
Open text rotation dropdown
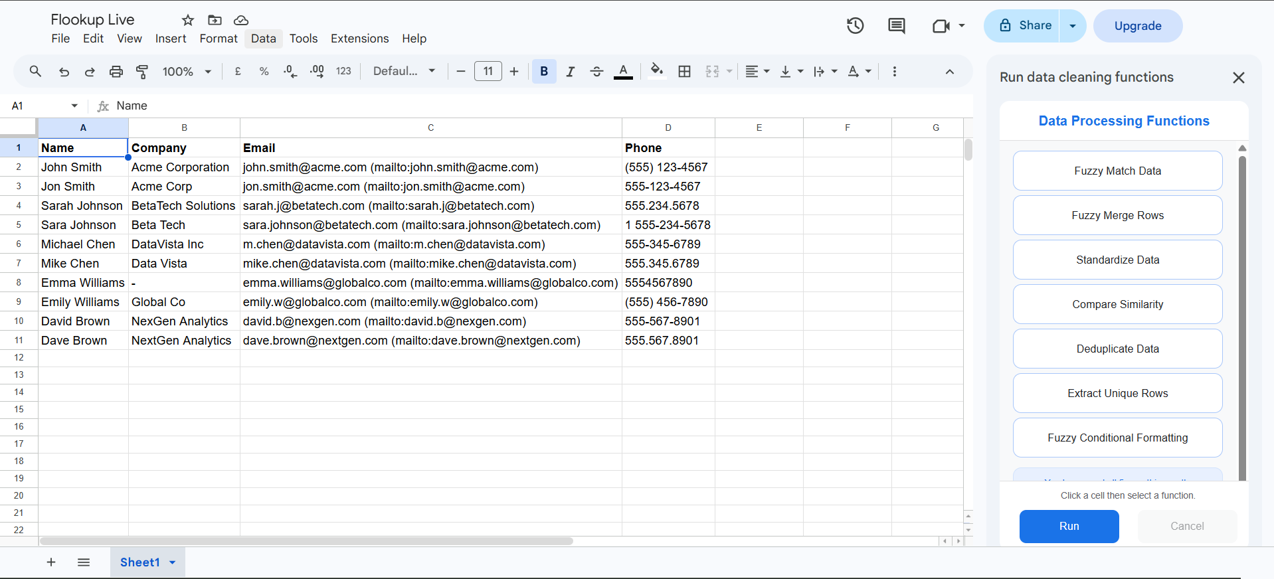click(860, 71)
